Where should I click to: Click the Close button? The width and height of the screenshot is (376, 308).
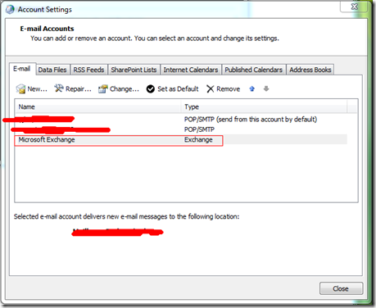click(x=341, y=288)
